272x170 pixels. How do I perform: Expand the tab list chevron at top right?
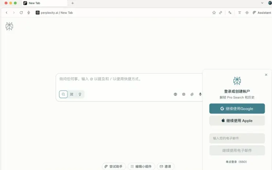(262, 3)
